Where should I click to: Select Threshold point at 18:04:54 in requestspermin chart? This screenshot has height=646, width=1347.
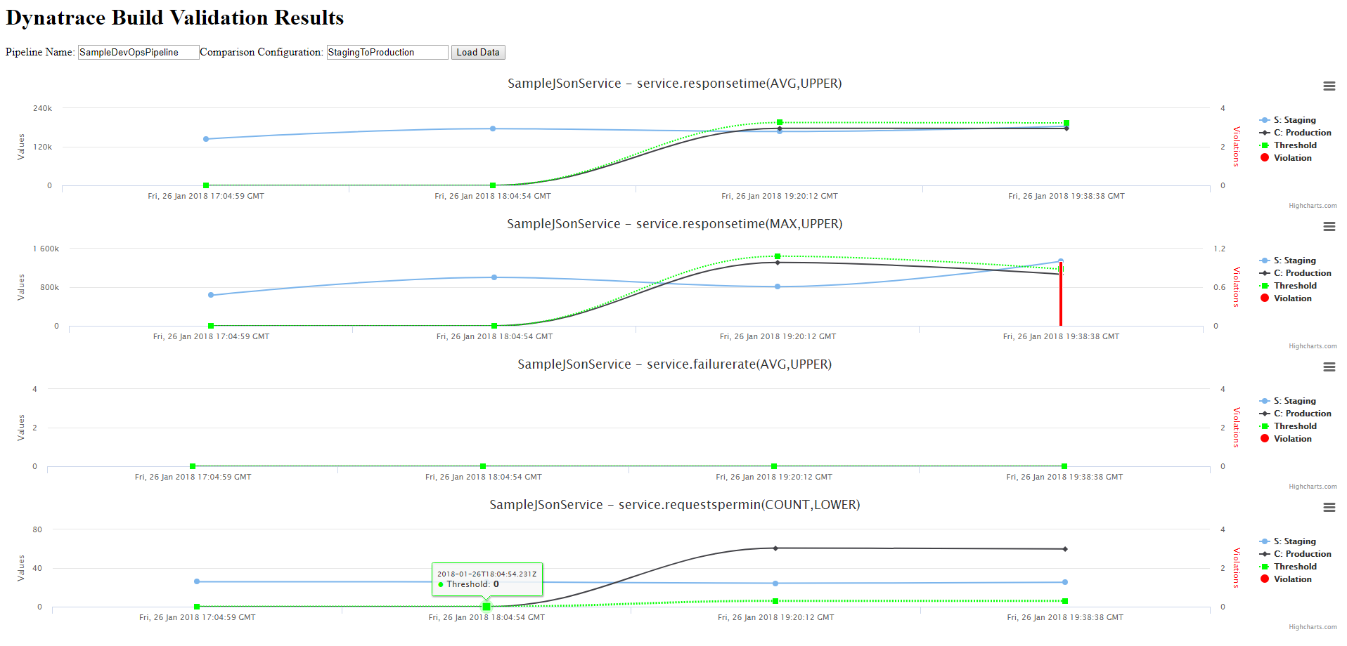(486, 607)
